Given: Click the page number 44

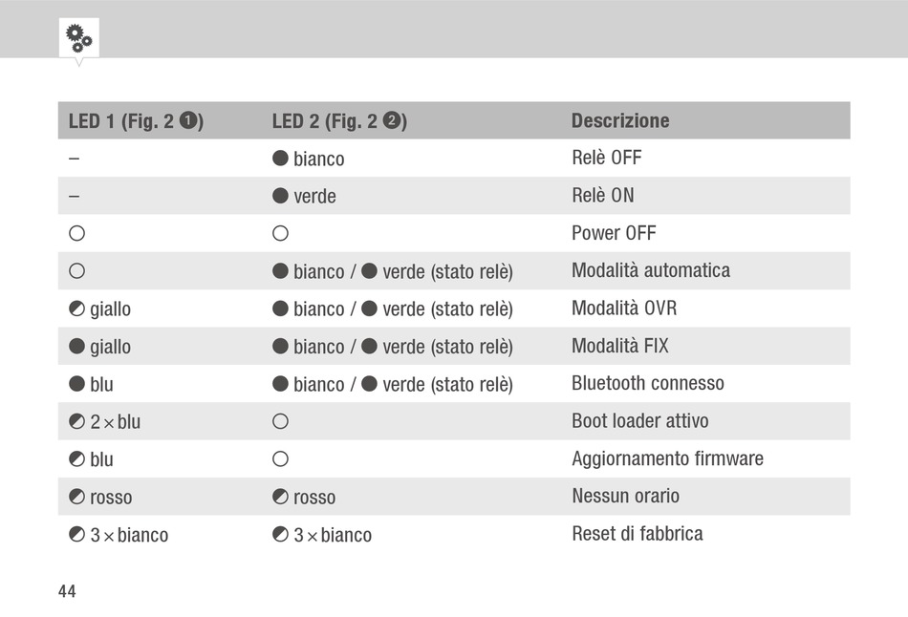Looking at the screenshot, I should point(67,591).
